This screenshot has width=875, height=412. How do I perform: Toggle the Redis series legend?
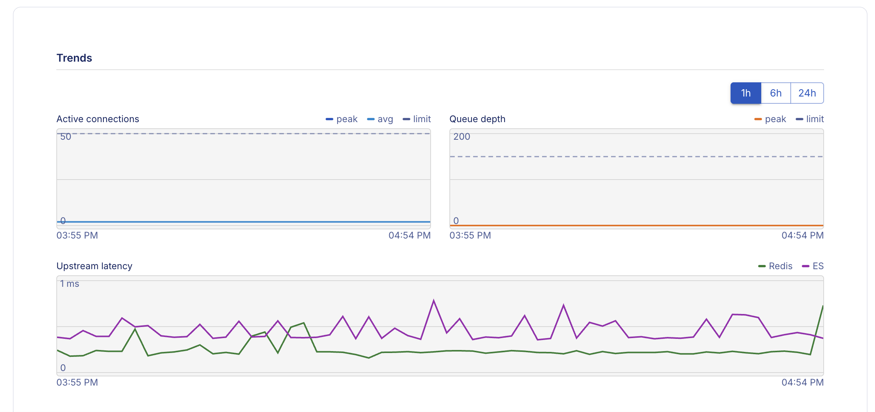click(775, 266)
